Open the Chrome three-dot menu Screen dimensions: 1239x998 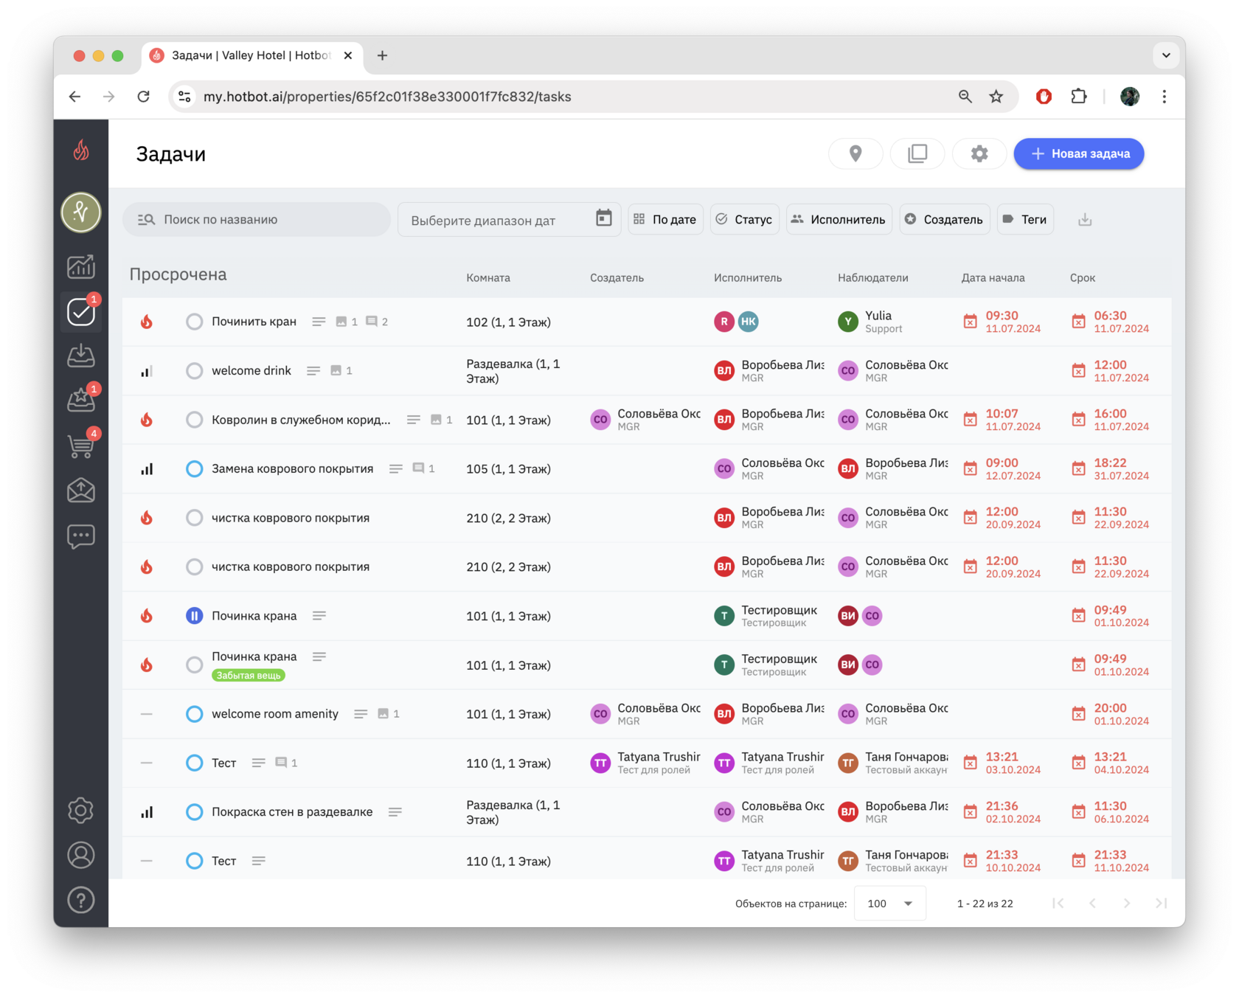point(1165,97)
